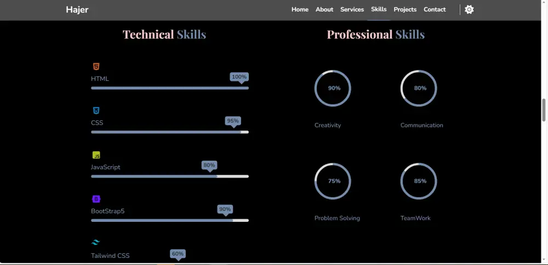Screen dimensions: 548x265
Task: Click the Hajer site logo
Action: [x=77, y=10]
